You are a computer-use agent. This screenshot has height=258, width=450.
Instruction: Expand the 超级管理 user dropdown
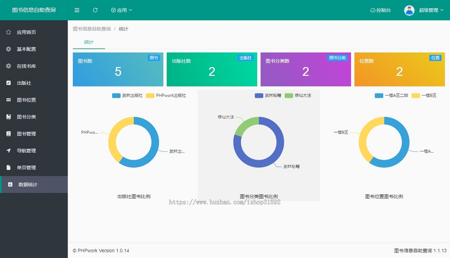[431, 10]
